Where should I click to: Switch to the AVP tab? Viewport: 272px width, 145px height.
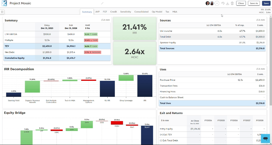tap(98, 12)
